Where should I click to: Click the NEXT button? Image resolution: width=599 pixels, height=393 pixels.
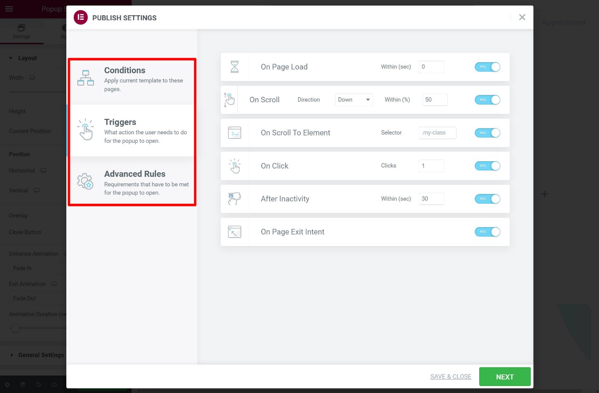click(x=505, y=377)
